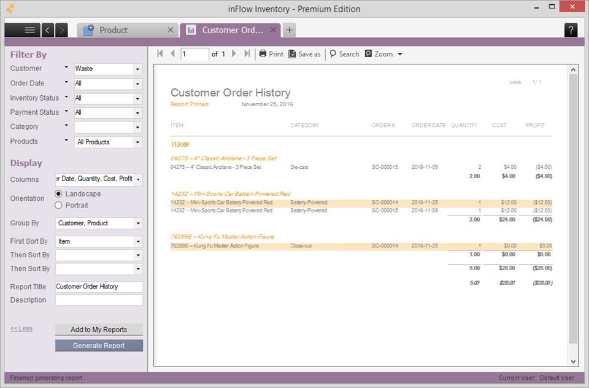The height and width of the screenshot is (388, 589).
Task: Print the report
Action: point(271,54)
